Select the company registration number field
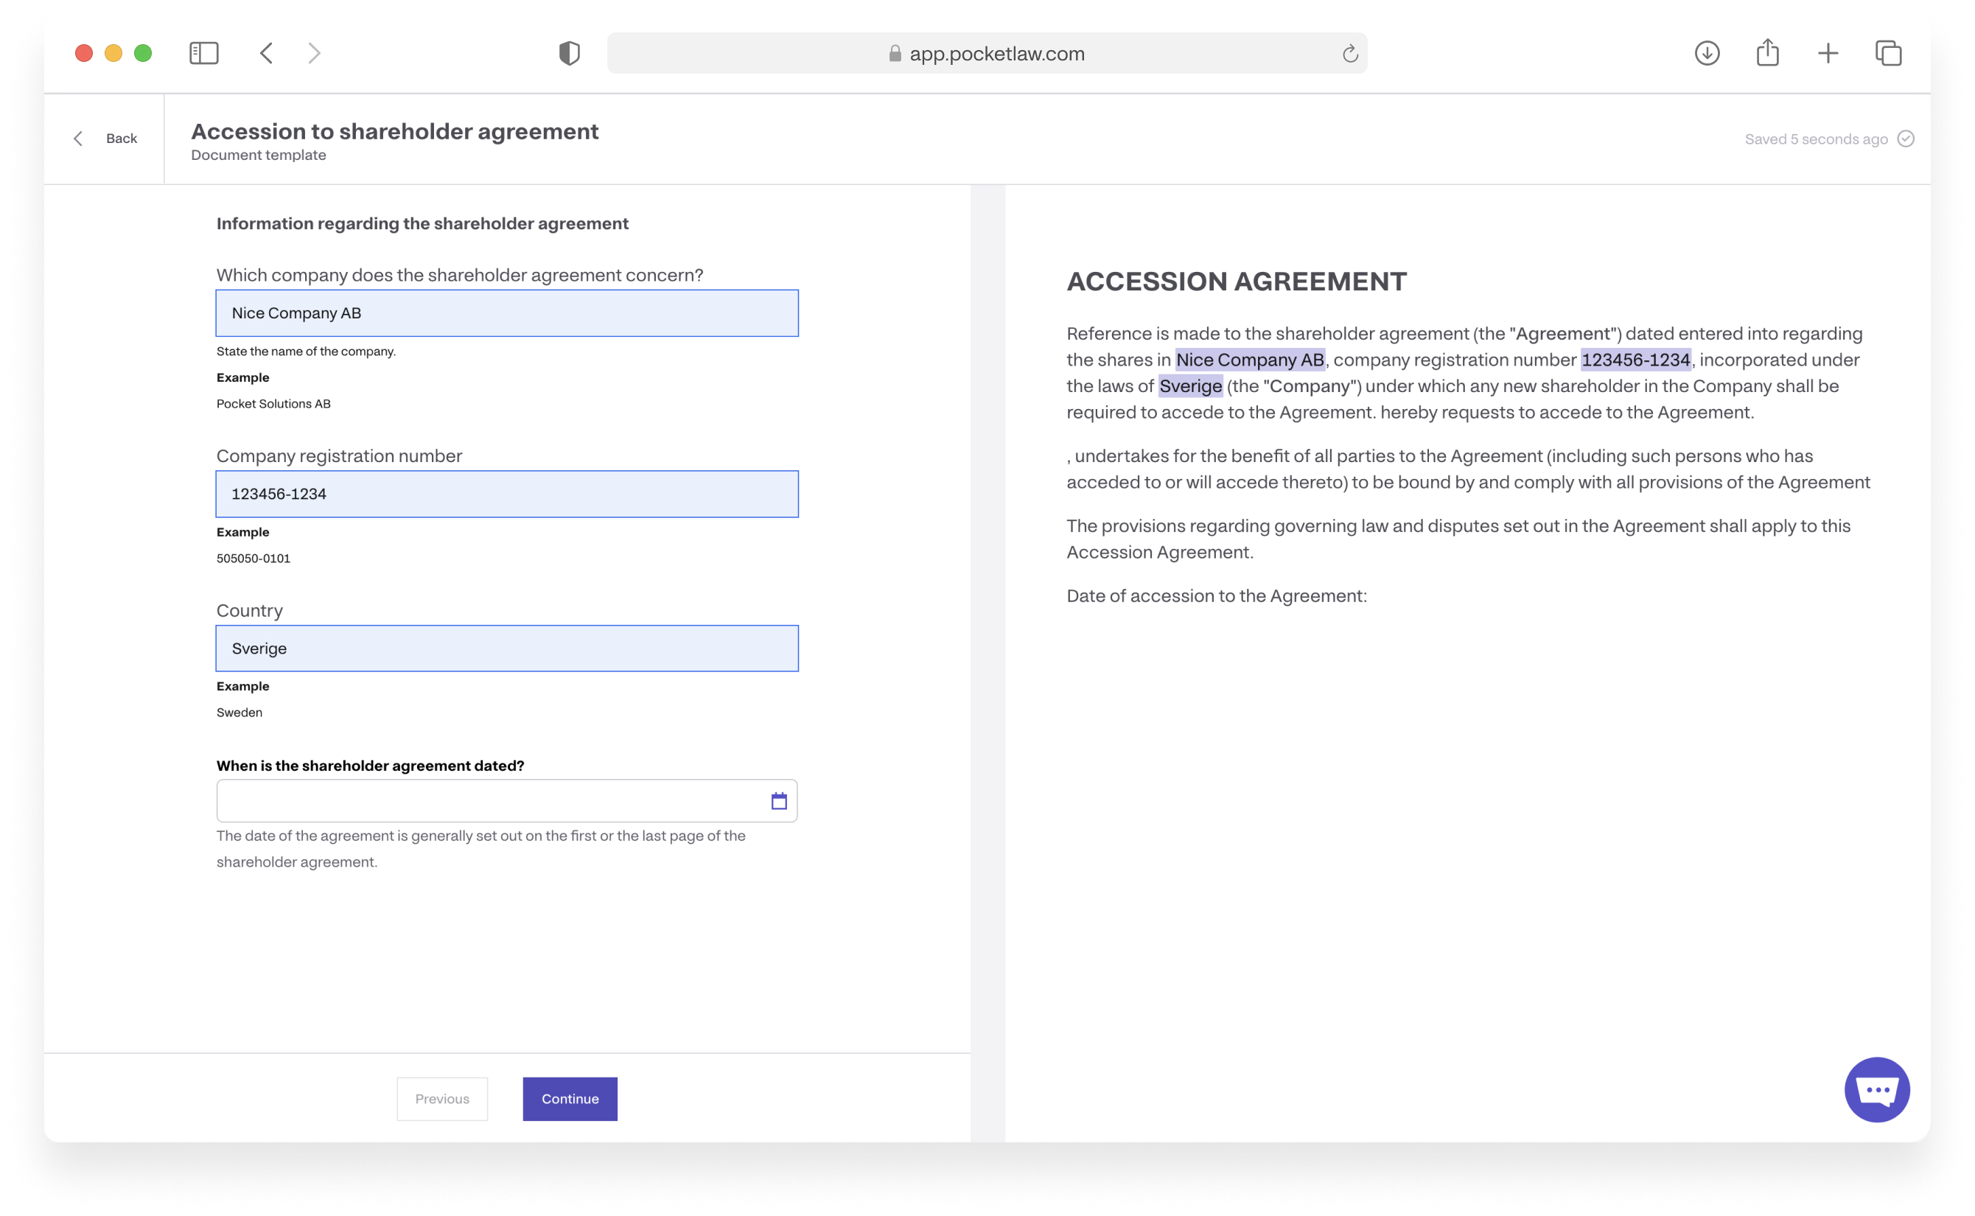The image size is (1975, 1216). pos(508,494)
